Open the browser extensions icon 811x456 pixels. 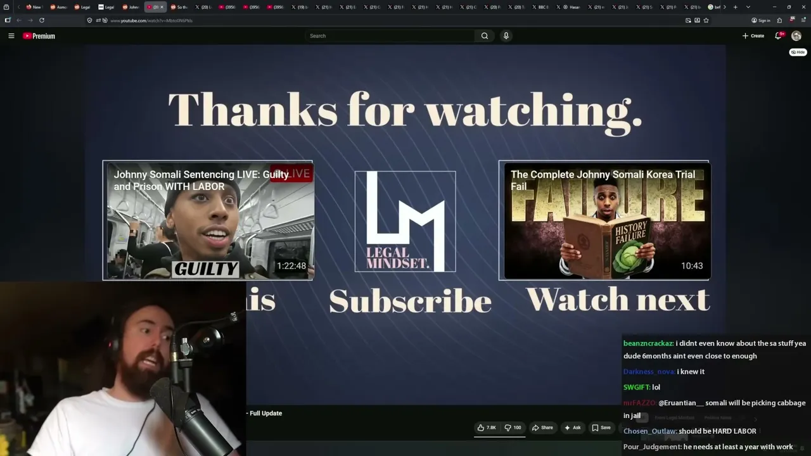tap(779, 20)
